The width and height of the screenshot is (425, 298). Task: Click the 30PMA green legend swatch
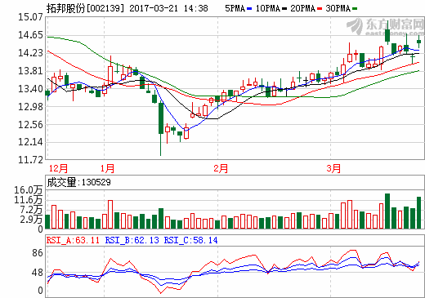click(355, 9)
